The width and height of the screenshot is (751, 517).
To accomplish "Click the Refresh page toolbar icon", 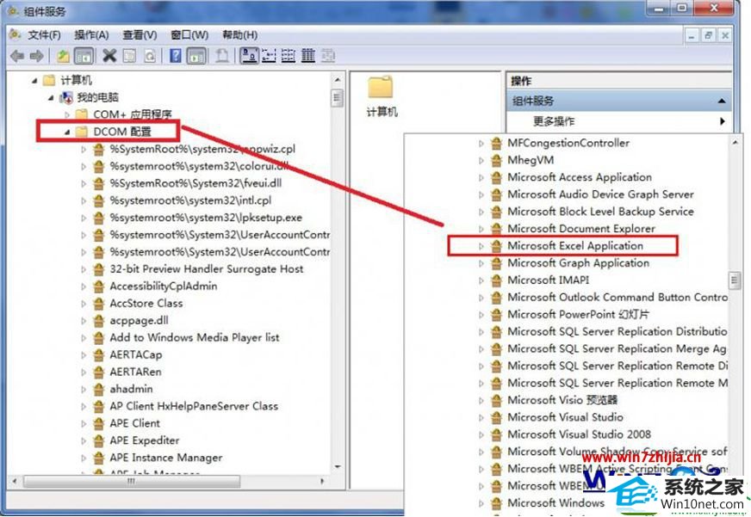I will pyautogui.click(x=150, y=56).
